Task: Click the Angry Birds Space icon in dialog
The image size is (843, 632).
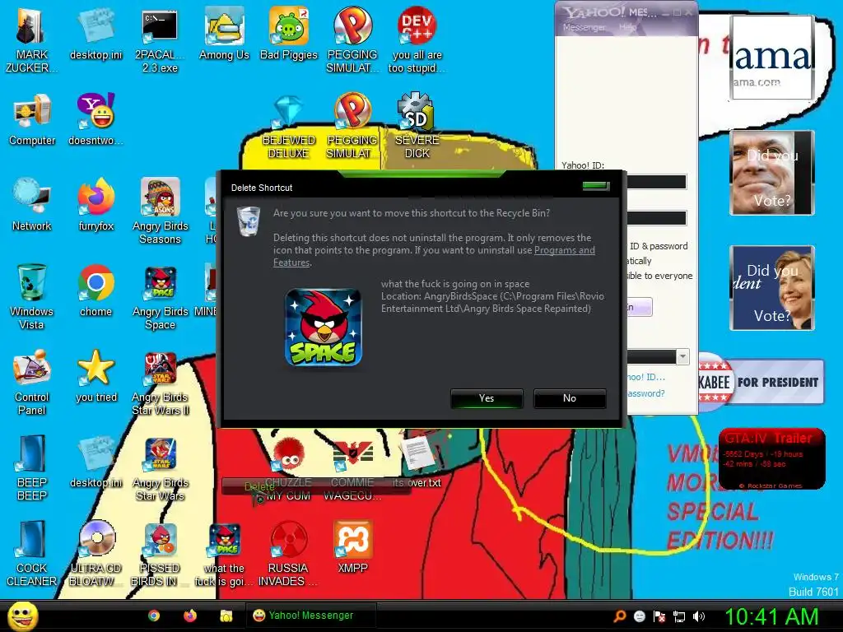Action: (x=323, y=328)
